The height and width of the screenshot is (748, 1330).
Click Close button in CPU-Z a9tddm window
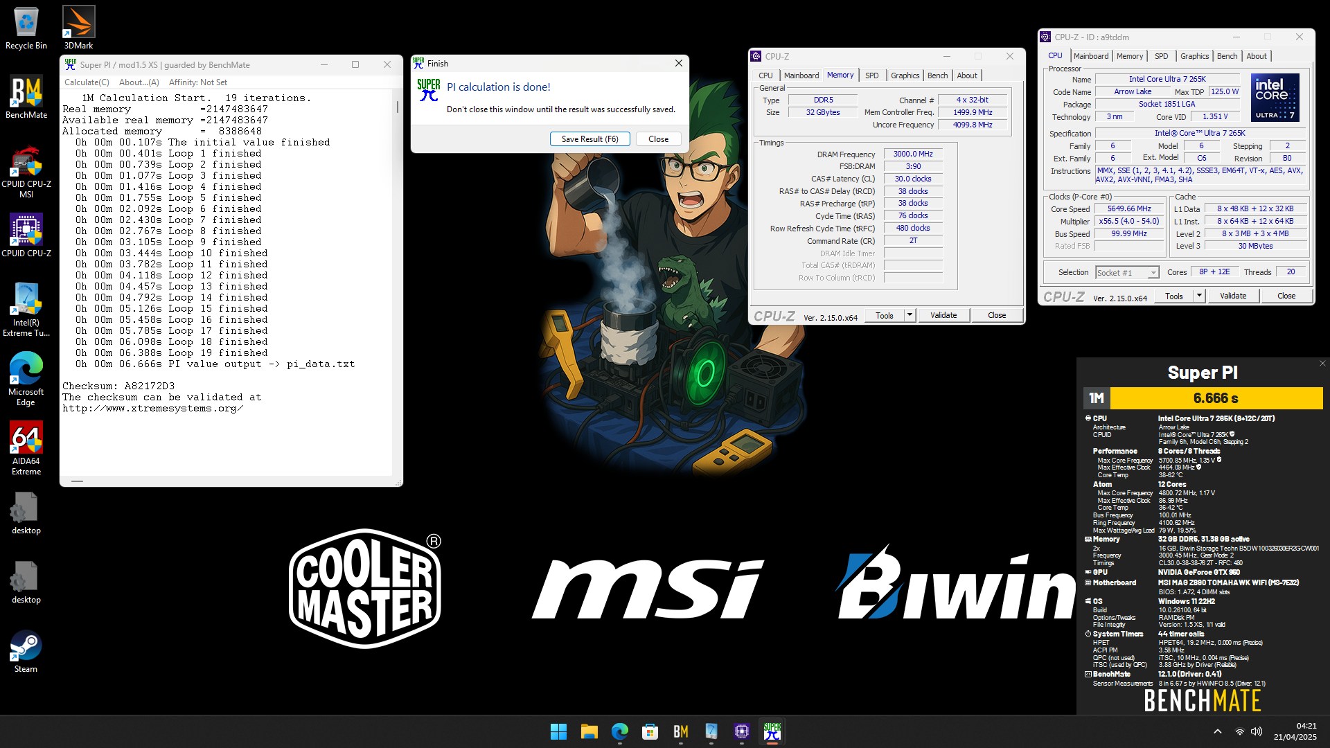pyautogui.click(x=1286, y=296)
